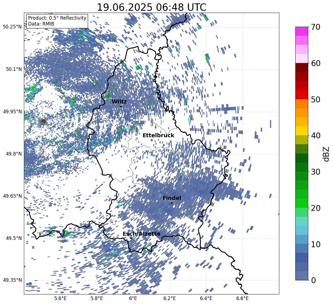
Task: Click the title 19.06.2025 06:48 UTC
Action: [x=151, y=7]
